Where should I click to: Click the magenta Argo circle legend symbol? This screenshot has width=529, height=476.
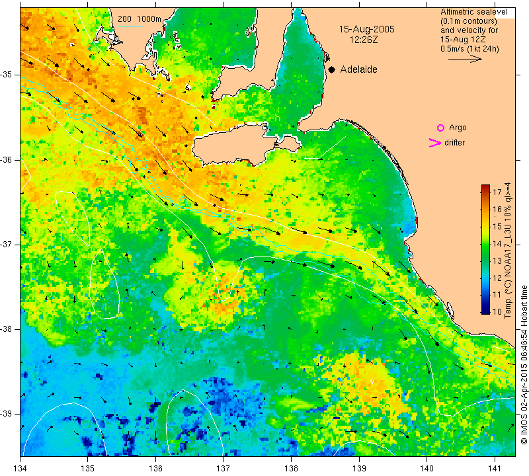[x=440, y=128]
